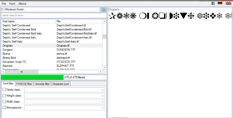Select the Ebrima Bold font row
The image size is (233, 118).
[52, 58]
